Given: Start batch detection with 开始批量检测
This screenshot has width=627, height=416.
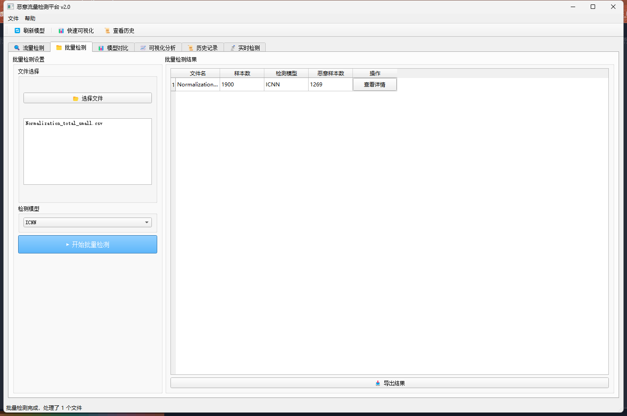Looking at the screenshot, I should (88, 245).
